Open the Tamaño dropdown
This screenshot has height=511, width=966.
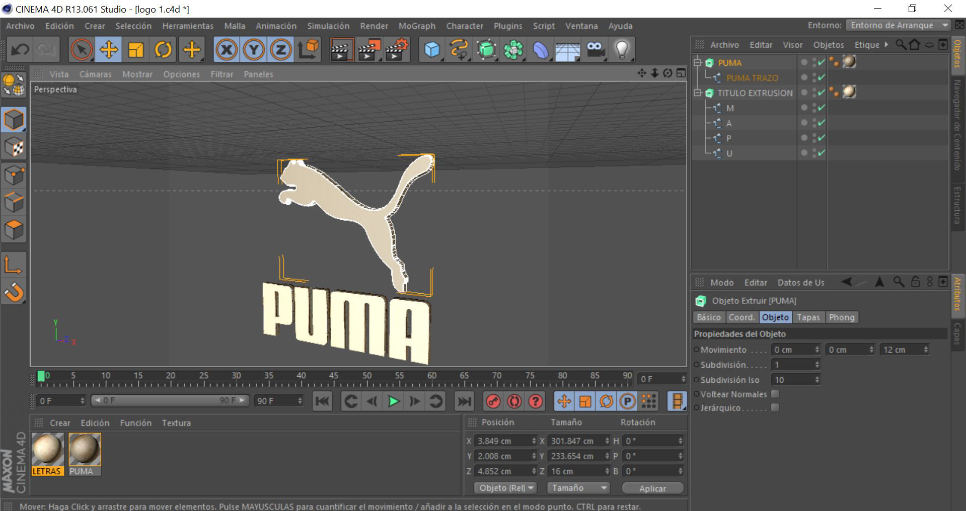(x=578, y=488)
